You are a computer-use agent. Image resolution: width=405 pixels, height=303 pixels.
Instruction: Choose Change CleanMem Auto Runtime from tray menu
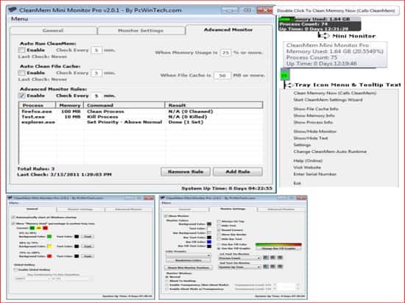tap(330, 151)
